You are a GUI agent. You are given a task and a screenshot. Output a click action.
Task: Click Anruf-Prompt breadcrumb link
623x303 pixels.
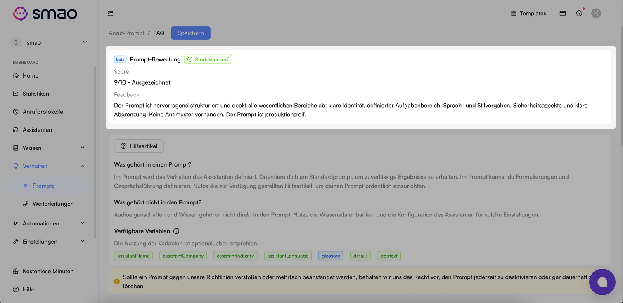point(127,33)
